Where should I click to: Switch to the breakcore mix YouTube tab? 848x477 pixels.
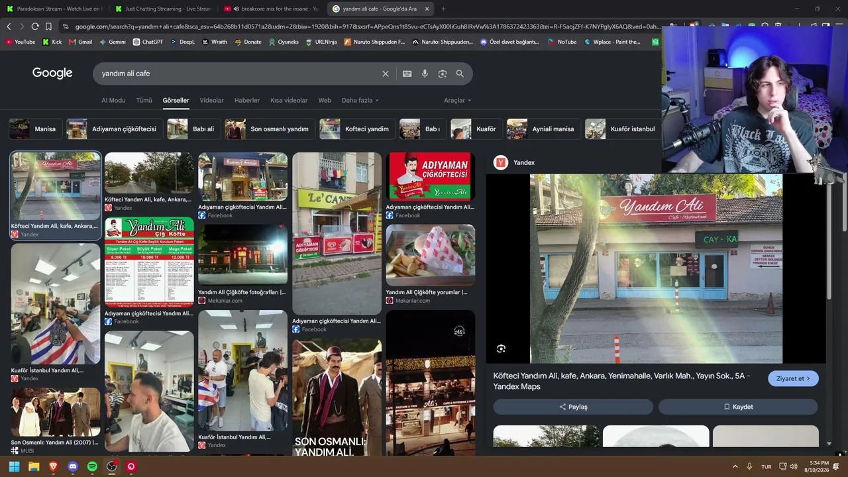coord(272,9)
